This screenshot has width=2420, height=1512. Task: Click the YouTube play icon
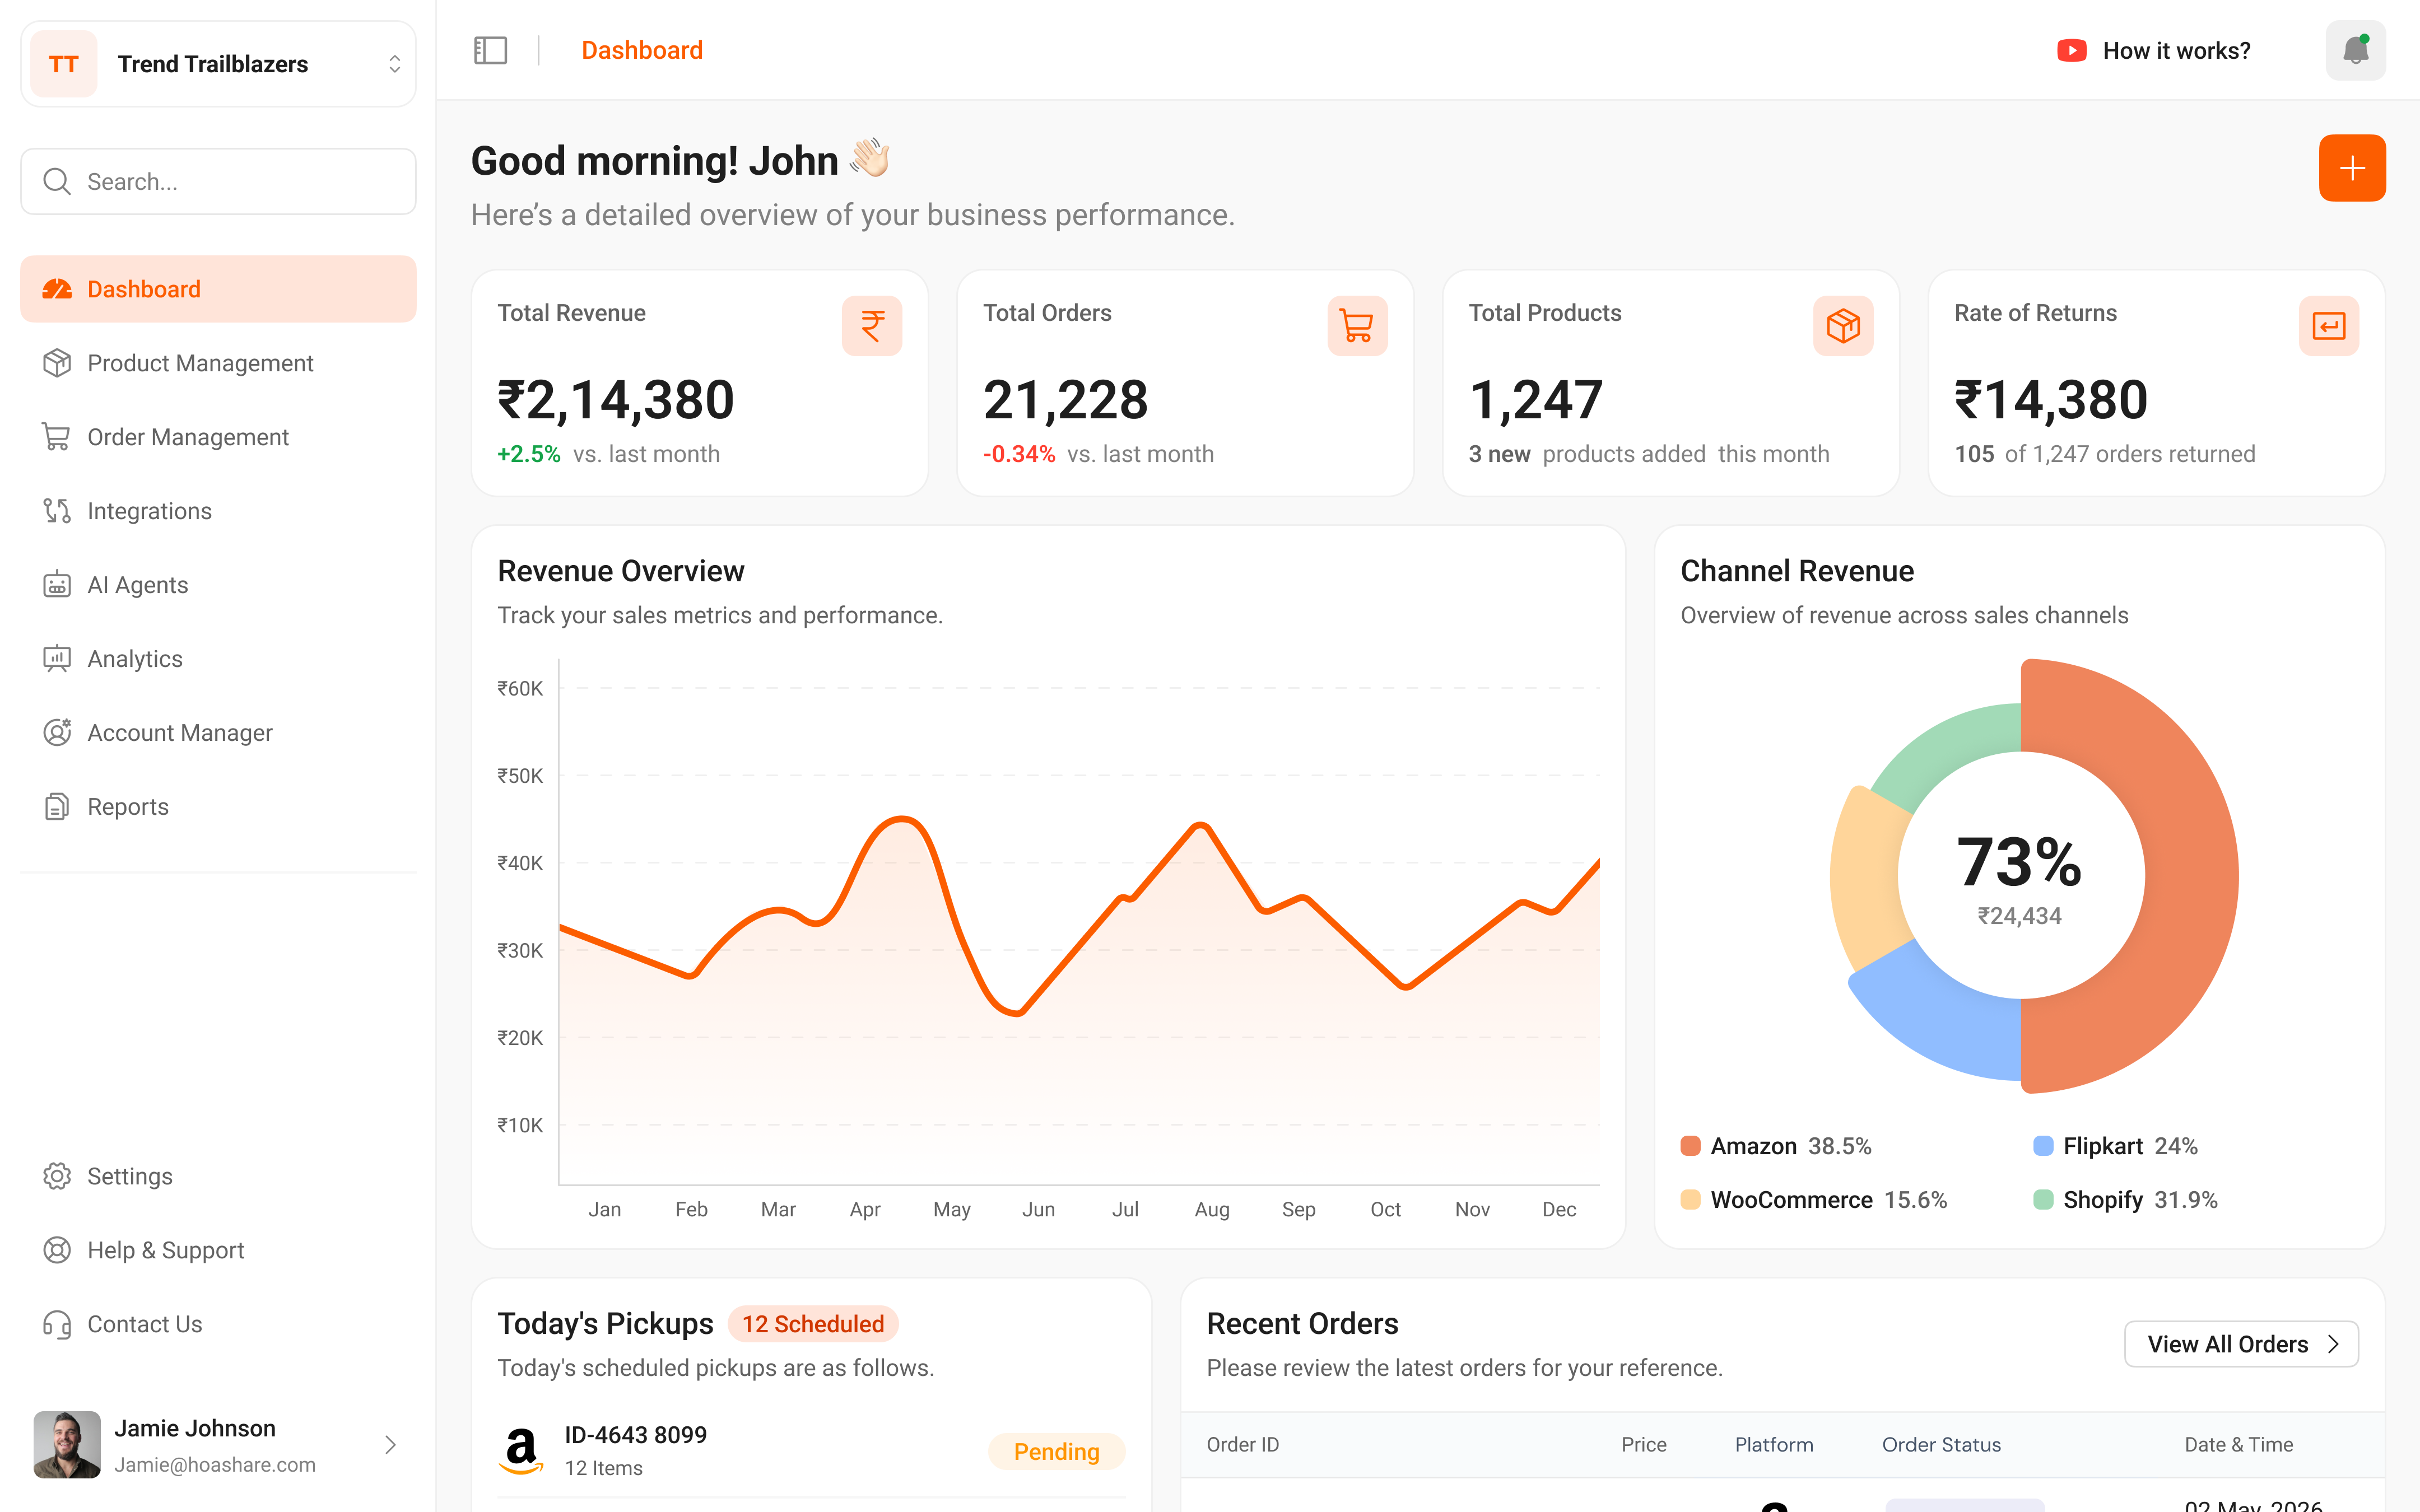click(2071, 51)
